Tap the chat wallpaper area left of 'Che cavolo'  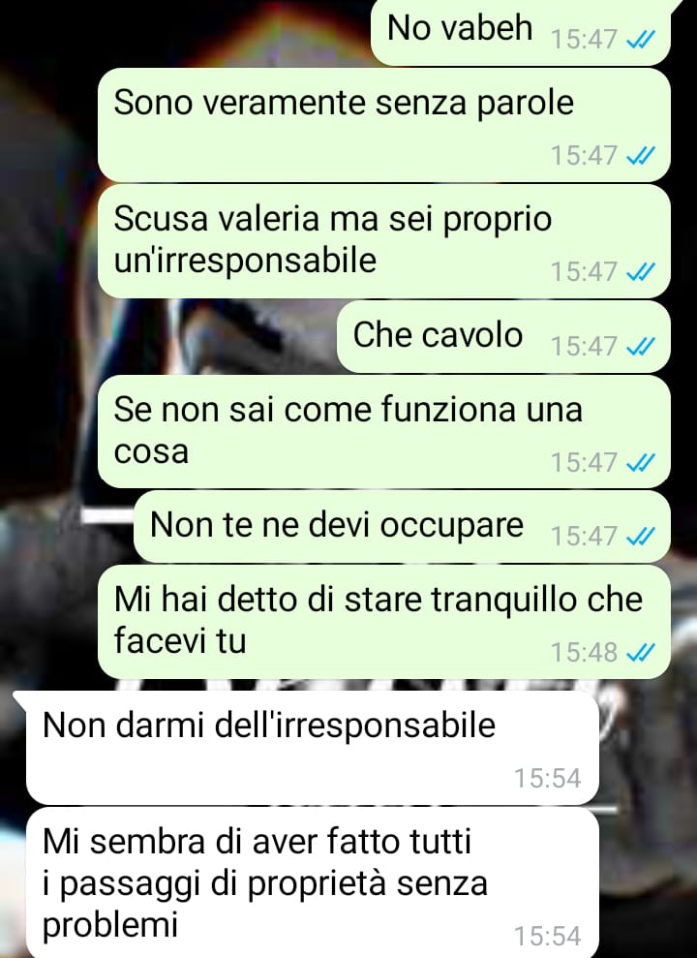point(167,337)
